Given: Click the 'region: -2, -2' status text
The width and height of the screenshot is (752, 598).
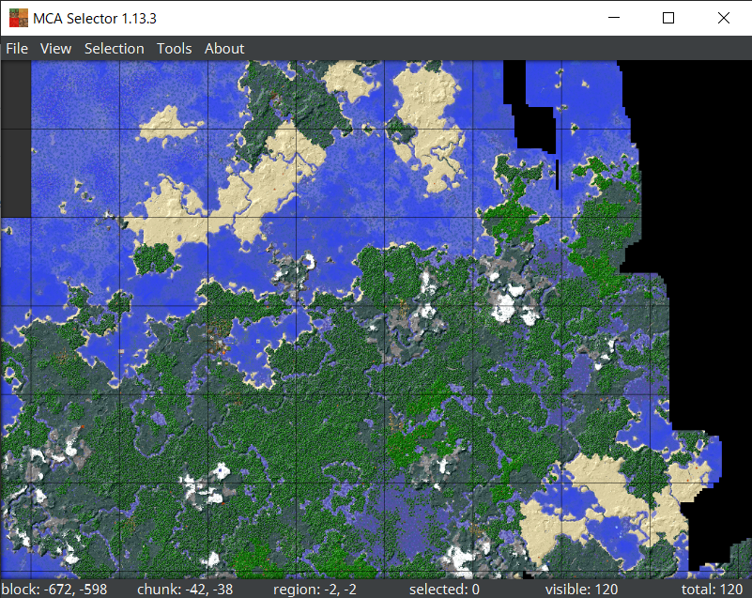Looking at the screenshot, I should [315, 589].
